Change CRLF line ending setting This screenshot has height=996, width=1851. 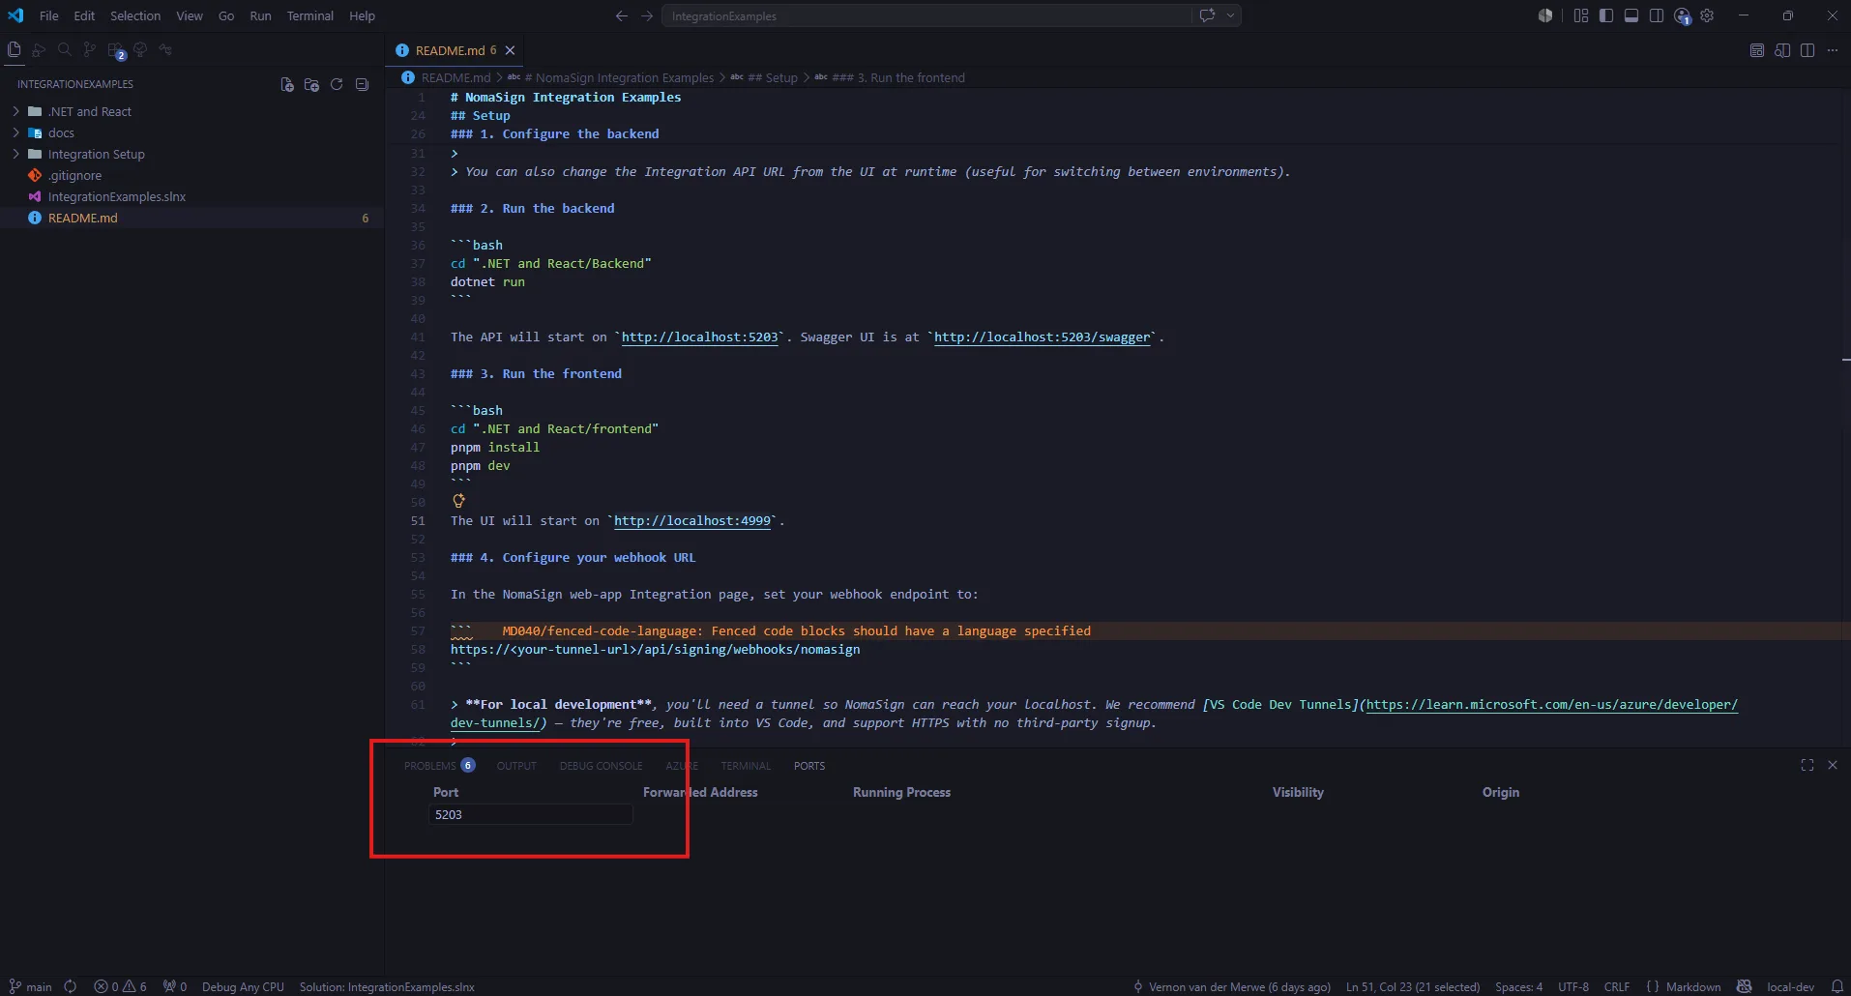(1617, 986)
